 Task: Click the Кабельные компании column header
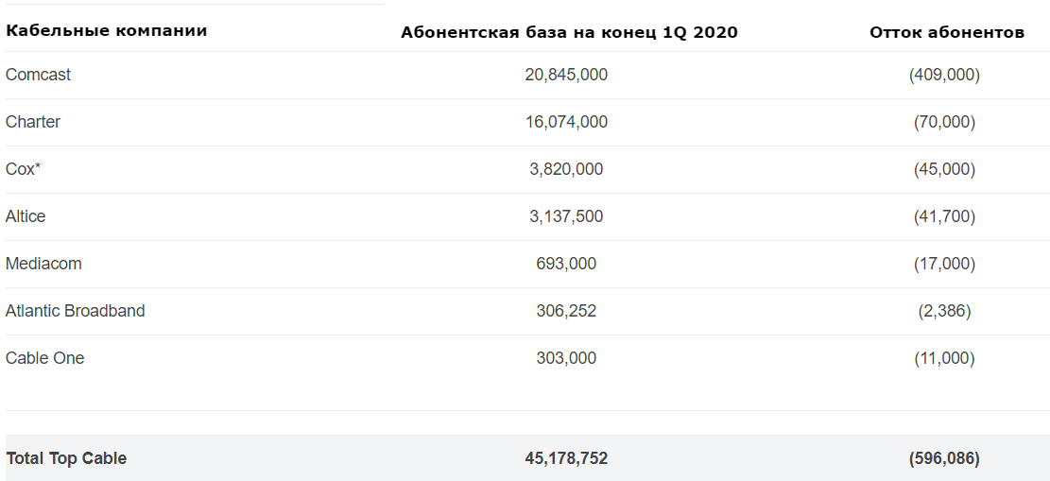click(x=107, y=30)
